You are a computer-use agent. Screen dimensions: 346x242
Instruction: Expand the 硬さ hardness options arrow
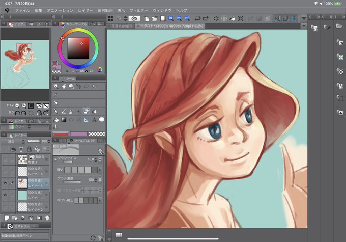(100, 170)
